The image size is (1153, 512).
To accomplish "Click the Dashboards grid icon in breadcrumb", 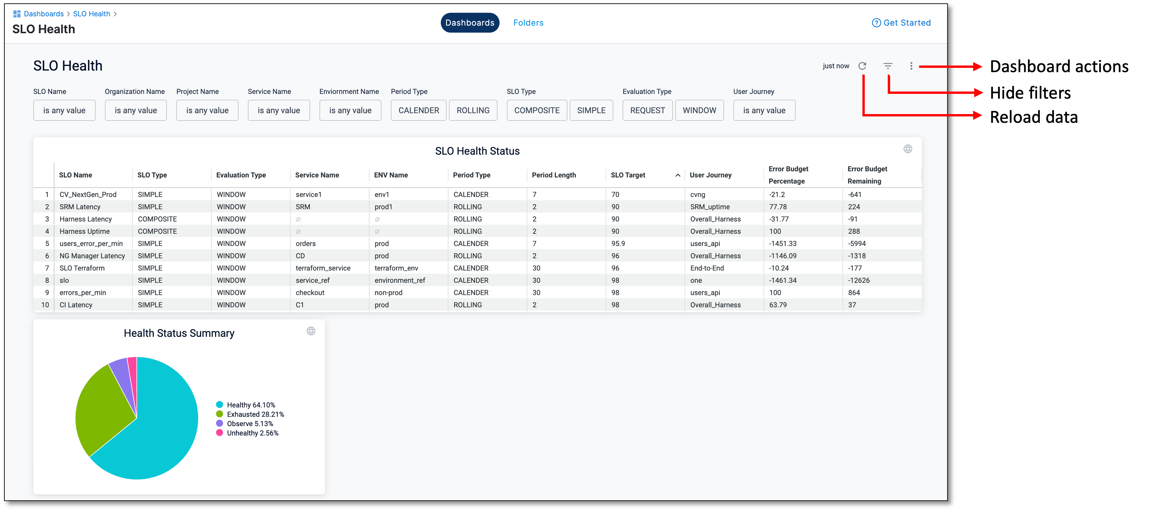I will coord(17,14).
